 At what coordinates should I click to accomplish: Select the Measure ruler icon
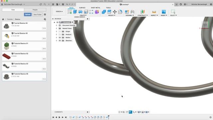pos(154,12)
